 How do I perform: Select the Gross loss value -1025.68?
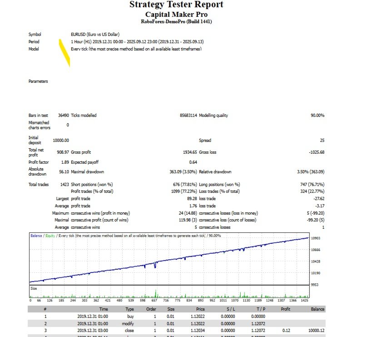(317, 152)
